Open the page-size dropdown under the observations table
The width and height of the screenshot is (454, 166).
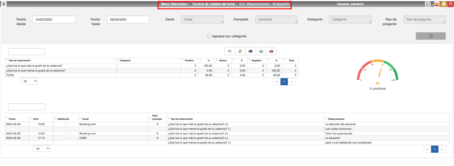[42, 148]
